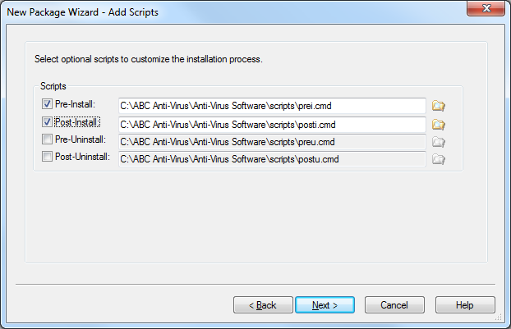Screen dimensions: 511x329
Task: Enable the Pre-Uninstall script checkbox
Action: pyautogui.click(x=47, y=139)
